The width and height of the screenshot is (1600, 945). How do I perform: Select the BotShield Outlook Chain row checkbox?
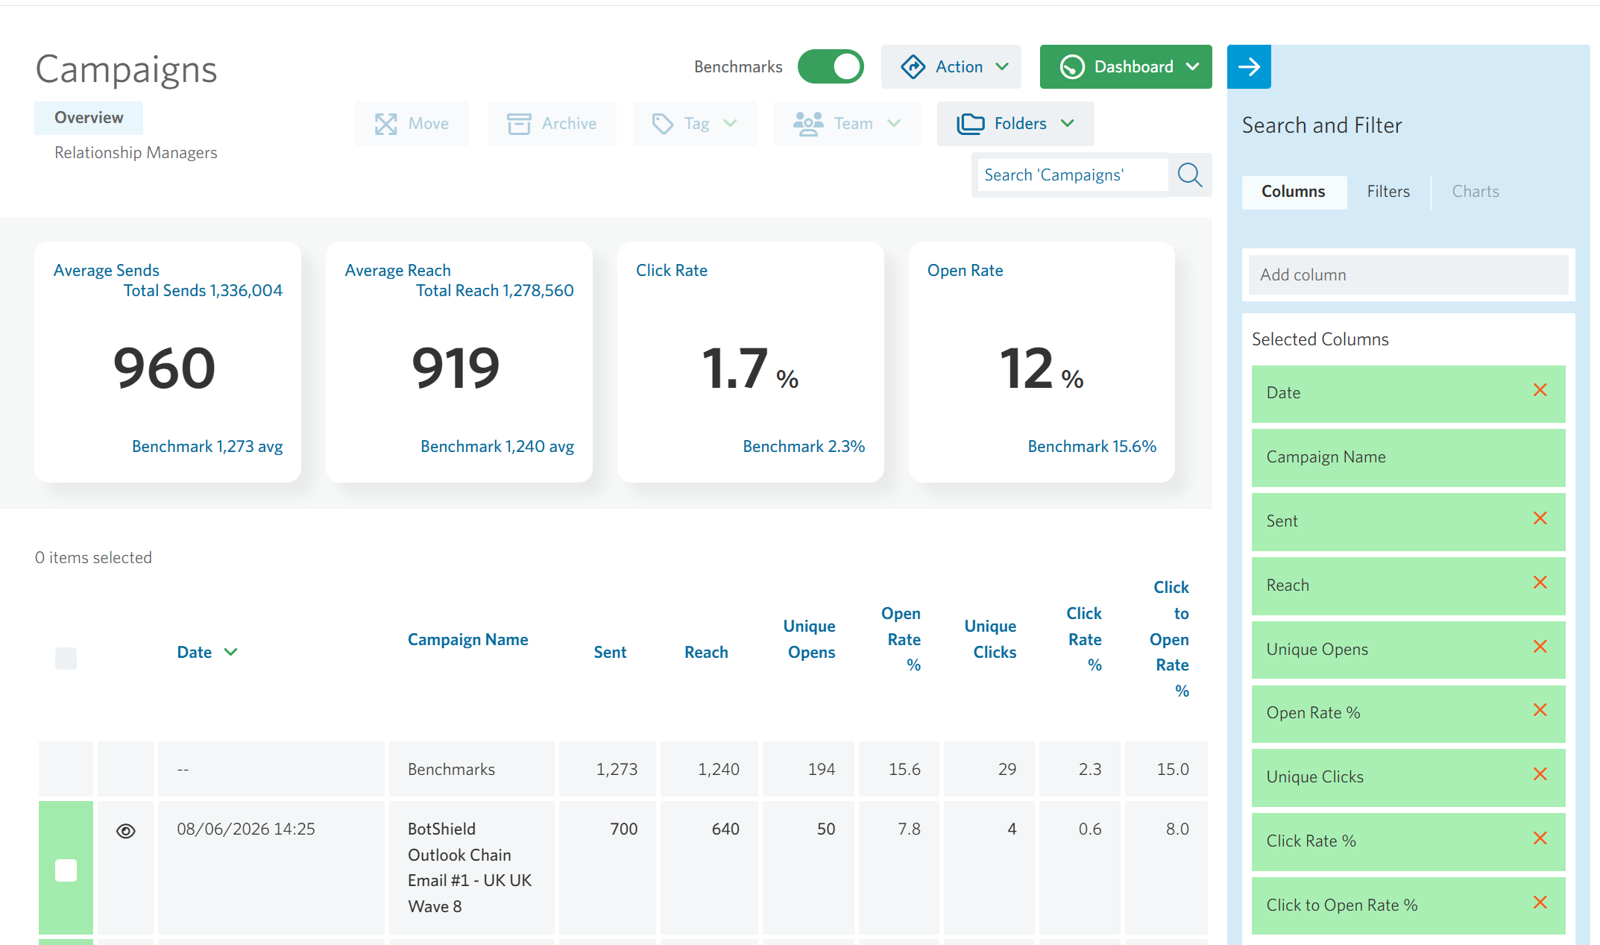66,870
